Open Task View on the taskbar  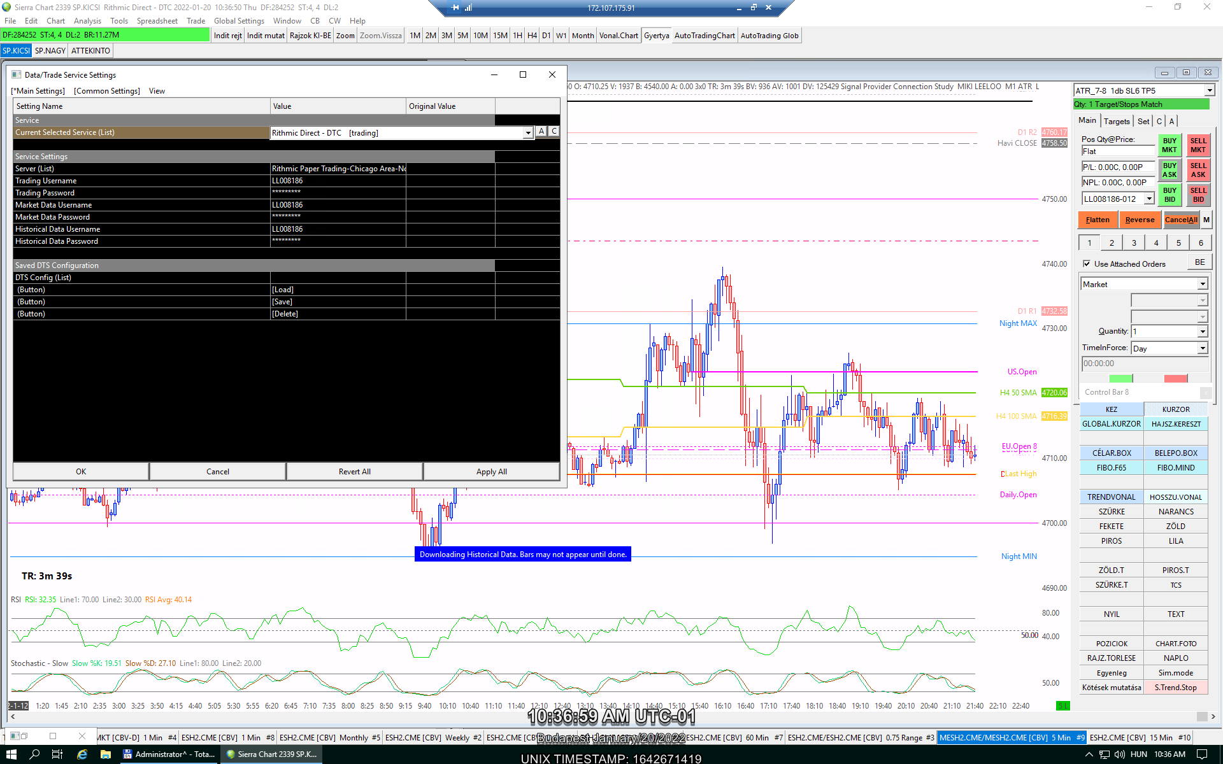click(x=57, y=754)
